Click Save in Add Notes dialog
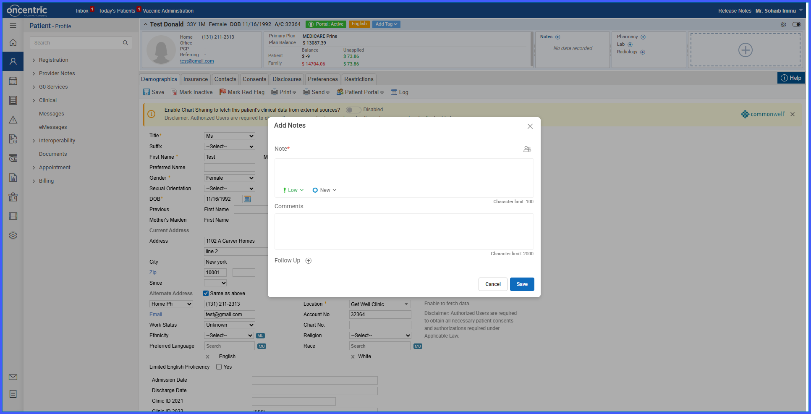The image size is (811, 414). pyautogui.click(x=522, y=284)
